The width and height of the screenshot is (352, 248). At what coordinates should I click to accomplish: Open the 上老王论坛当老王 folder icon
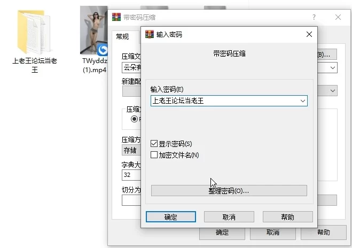34,32
